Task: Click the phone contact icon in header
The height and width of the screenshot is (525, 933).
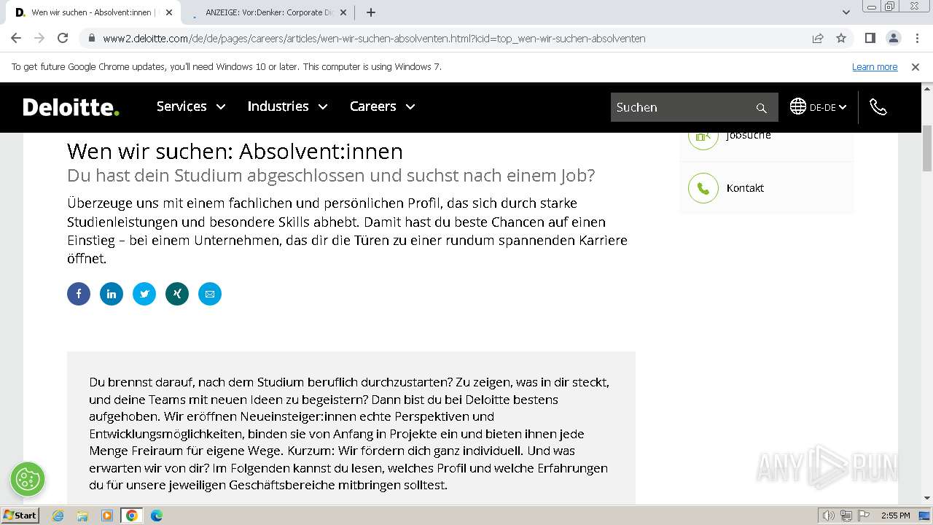Action: [878, 107]
